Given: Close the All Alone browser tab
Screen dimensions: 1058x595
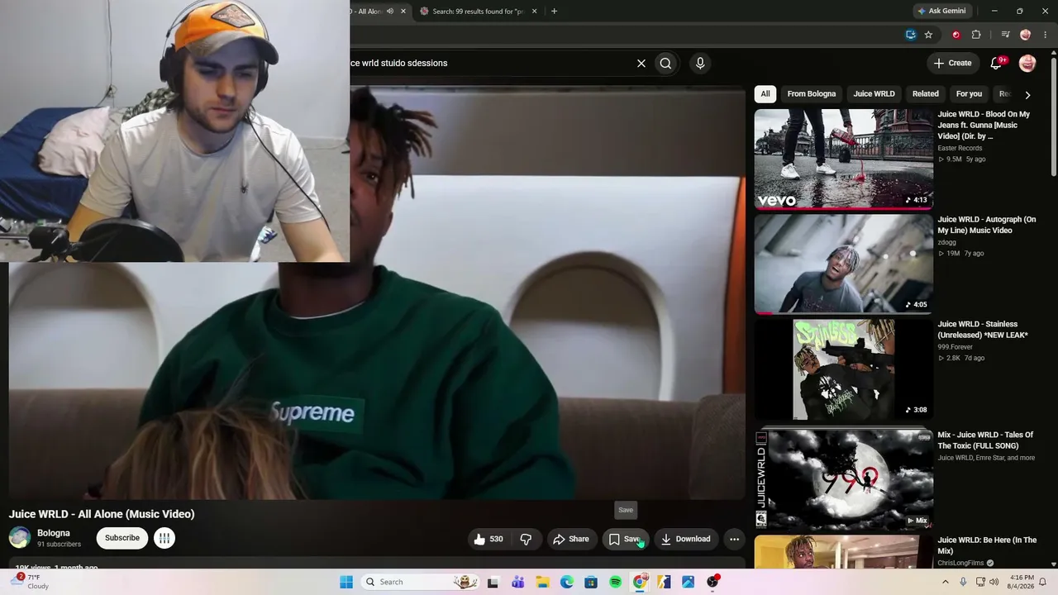Looking at the screenshot, I should (x=403, y=12).
